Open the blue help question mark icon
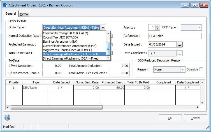The height and width of the screenshot is (132, 211). tap(7, 117)
